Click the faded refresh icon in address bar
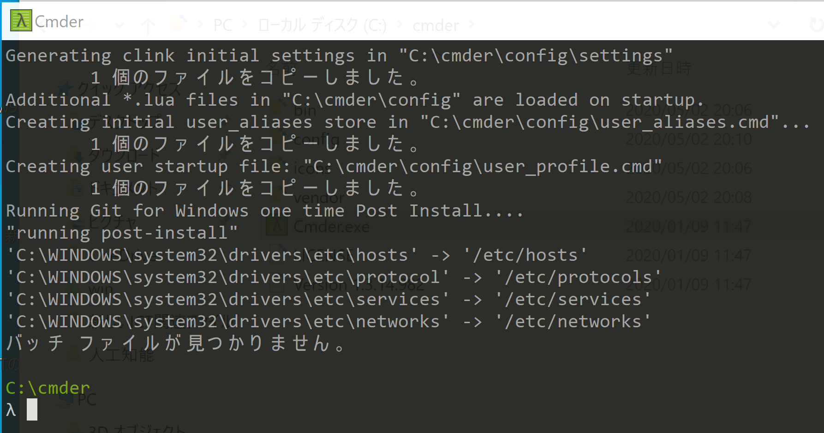Image resolution: width=824 pixels, height=433 pixels. tap(817, 25)
